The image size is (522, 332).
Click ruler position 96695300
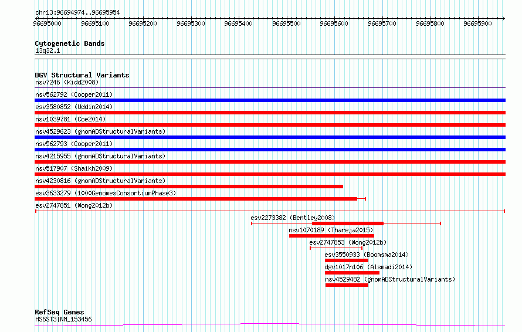point(191,23)
